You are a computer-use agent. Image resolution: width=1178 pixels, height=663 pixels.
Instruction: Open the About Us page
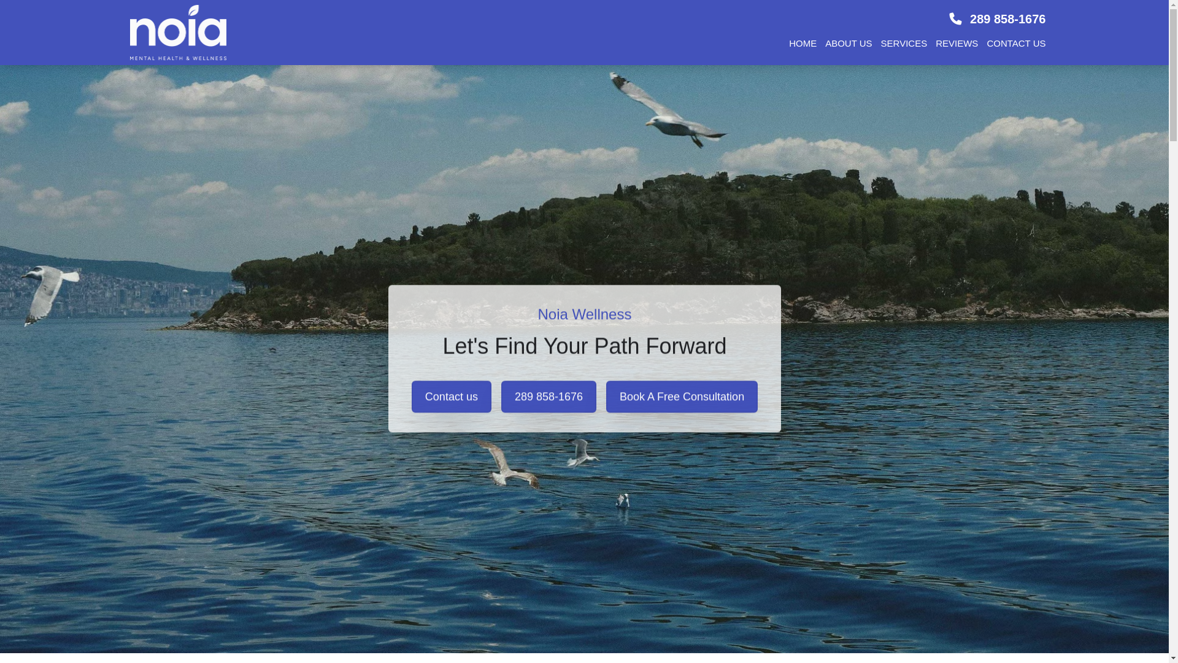(849, 44)
